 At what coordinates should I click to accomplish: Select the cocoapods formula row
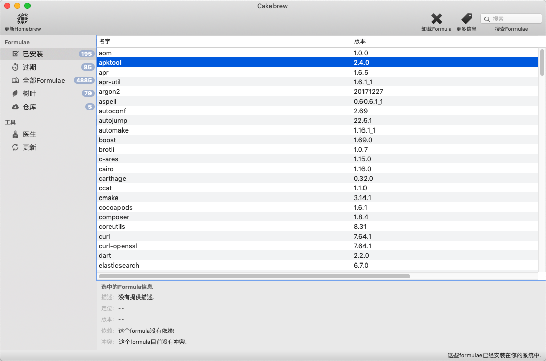pyautogui.click(x=318, y=207)
